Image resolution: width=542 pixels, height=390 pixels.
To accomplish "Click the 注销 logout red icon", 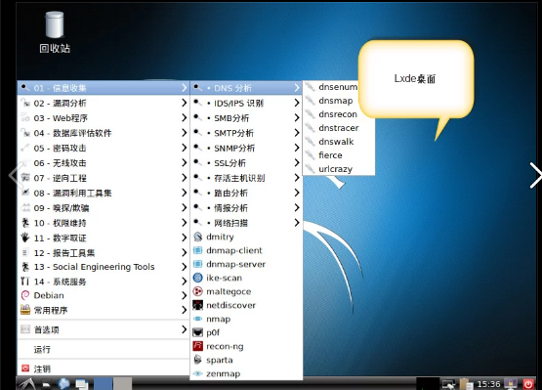I will pyautogui.click(x=25, y=368).
